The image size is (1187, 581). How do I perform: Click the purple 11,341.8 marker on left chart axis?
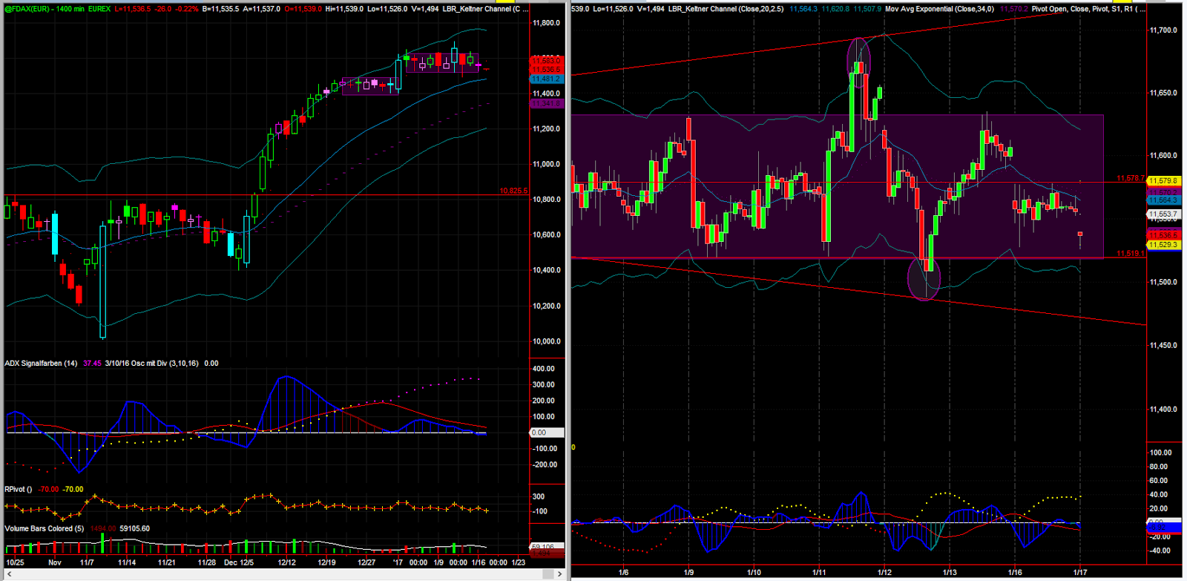point(547,104)
